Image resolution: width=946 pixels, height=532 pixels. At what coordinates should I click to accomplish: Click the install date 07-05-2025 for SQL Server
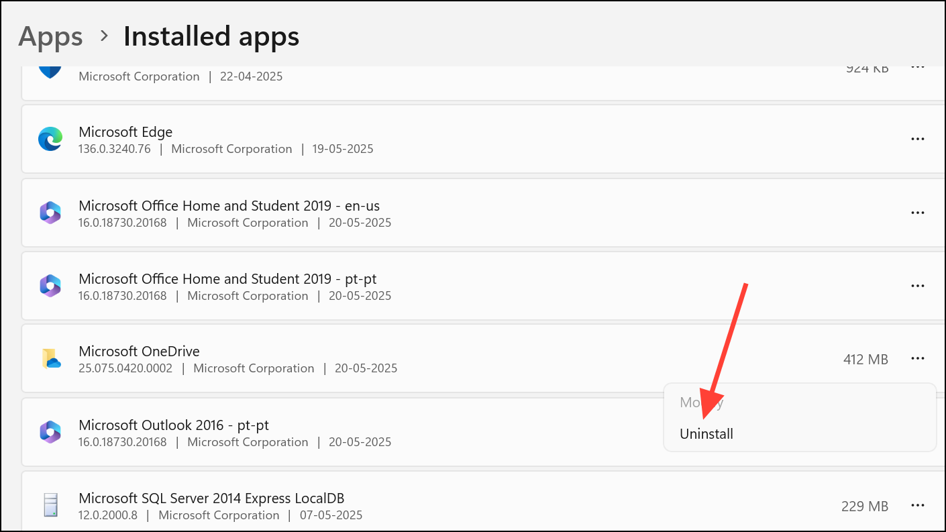coord(331,515)
